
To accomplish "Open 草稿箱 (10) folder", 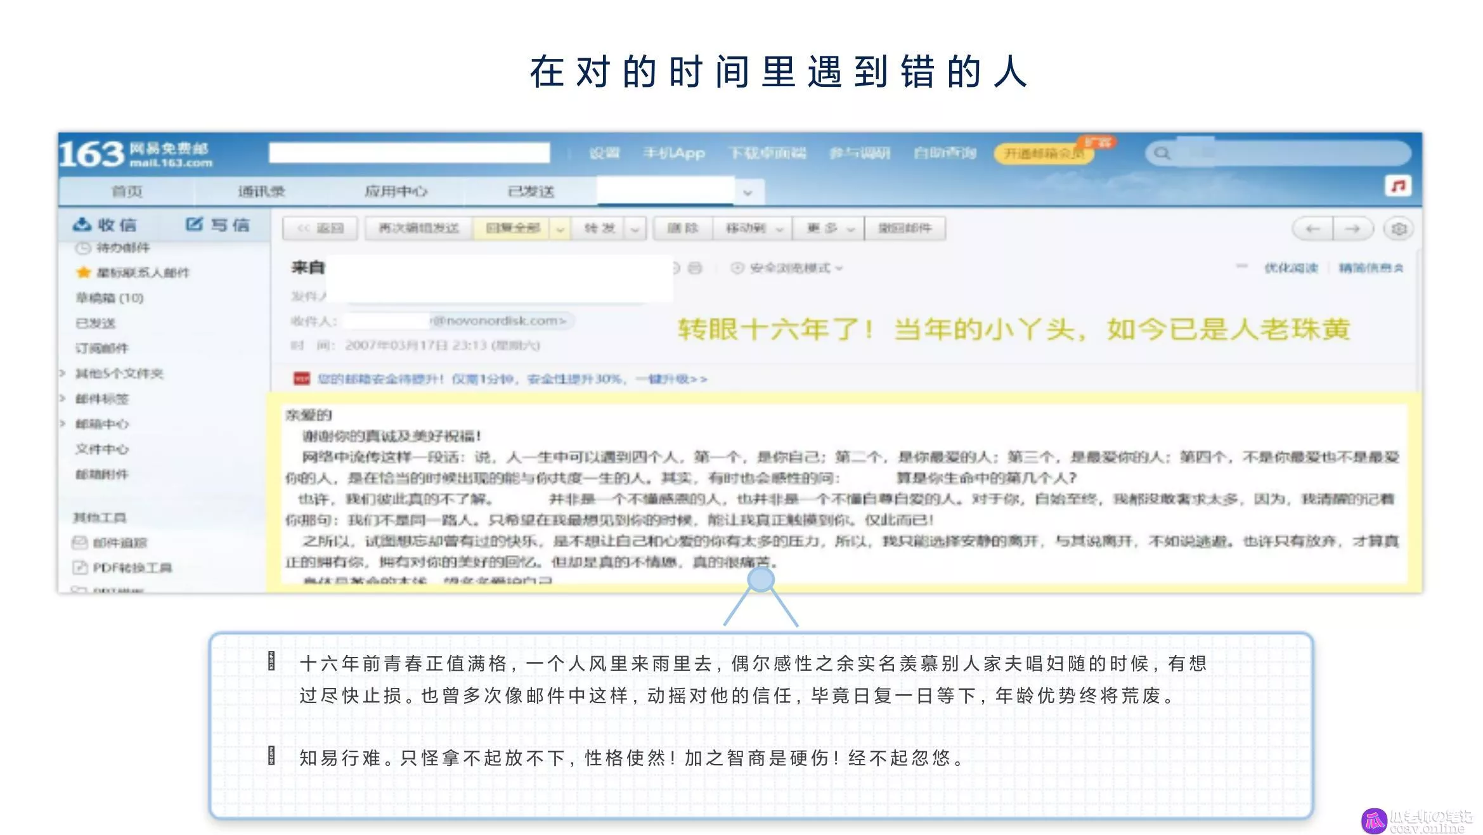I will [110, 297].
